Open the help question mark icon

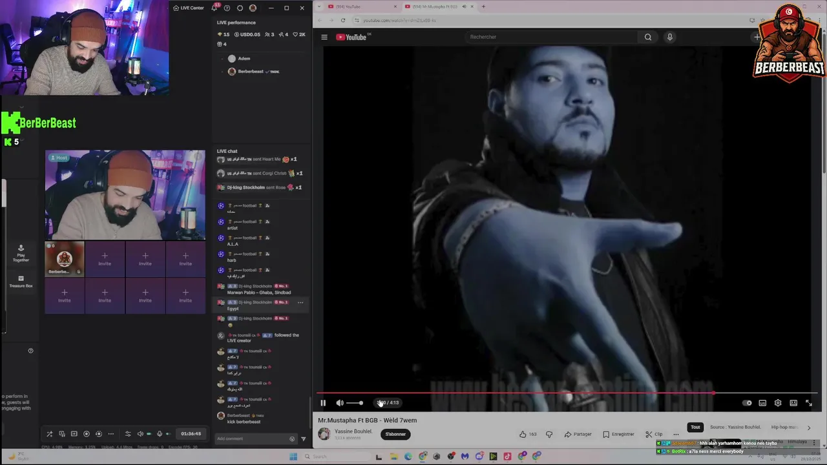[x=227, y=8]
